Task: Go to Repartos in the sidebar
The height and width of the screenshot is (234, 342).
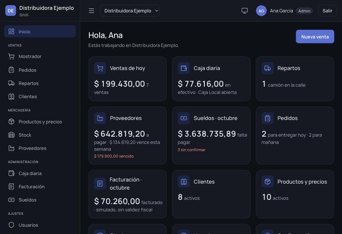Action: pos(40,83)
